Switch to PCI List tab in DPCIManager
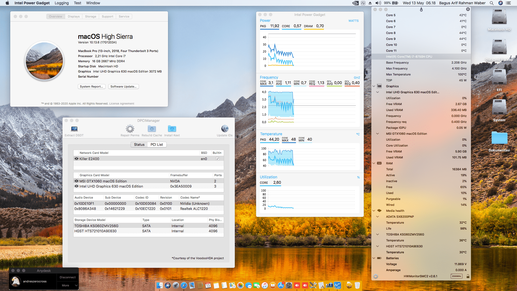 tap(157, 145)
